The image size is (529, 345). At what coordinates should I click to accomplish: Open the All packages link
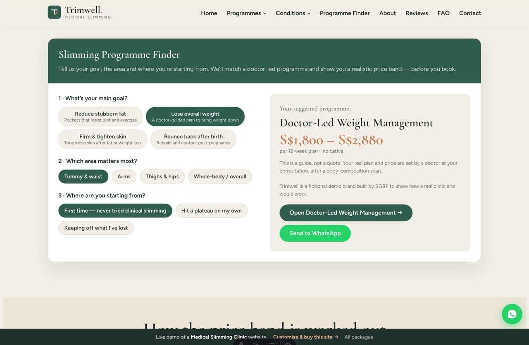(x=359, y=337)
